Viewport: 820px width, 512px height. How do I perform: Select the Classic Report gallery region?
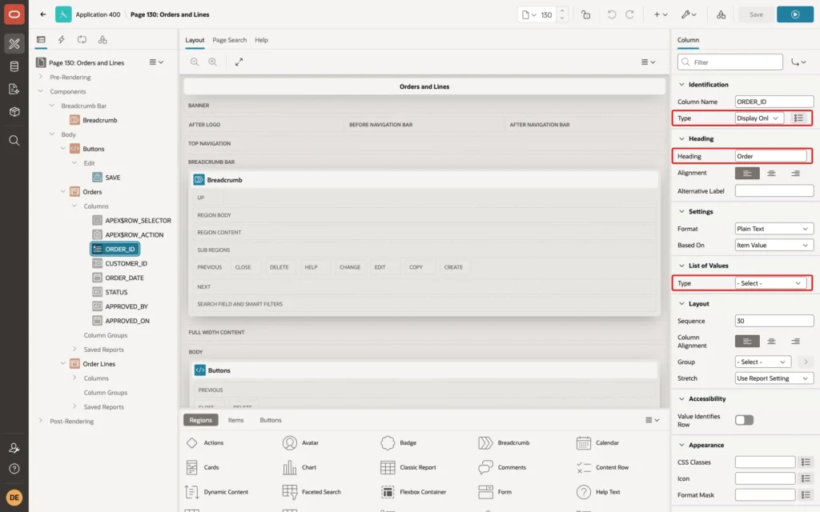tap(408, 467)
